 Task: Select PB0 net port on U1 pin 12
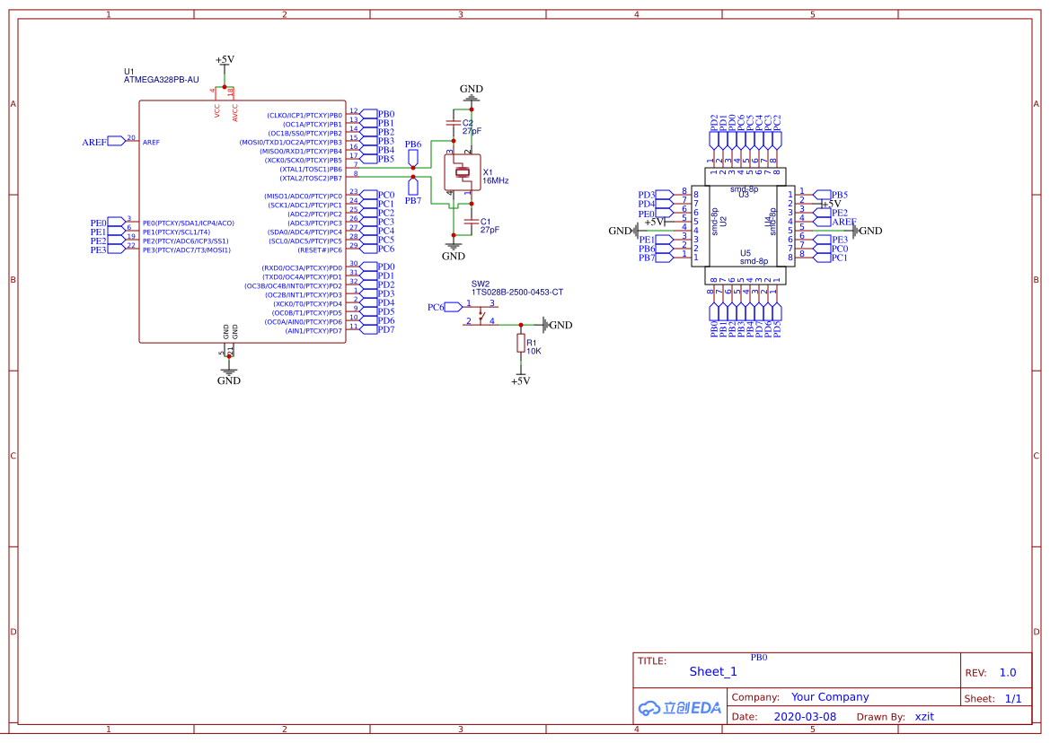point(377,114)
